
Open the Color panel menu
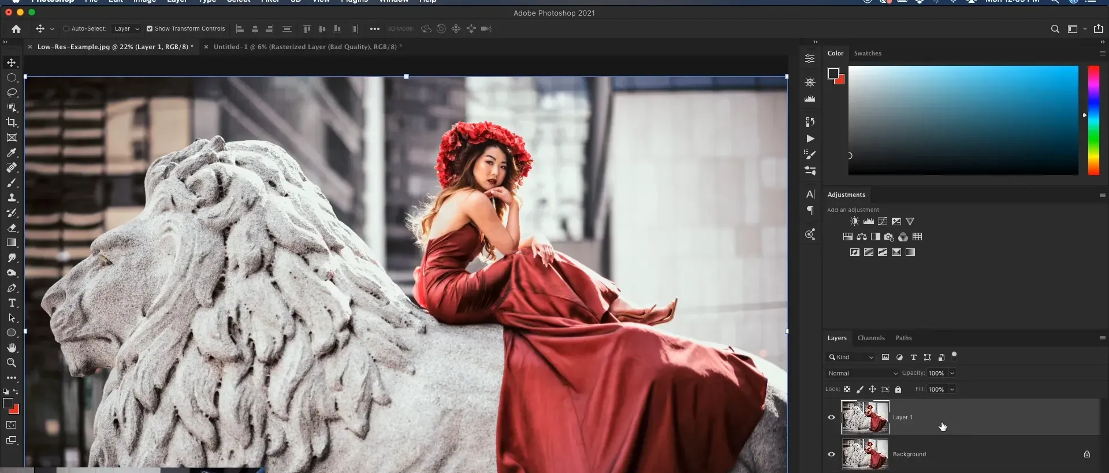point(1102,53)
